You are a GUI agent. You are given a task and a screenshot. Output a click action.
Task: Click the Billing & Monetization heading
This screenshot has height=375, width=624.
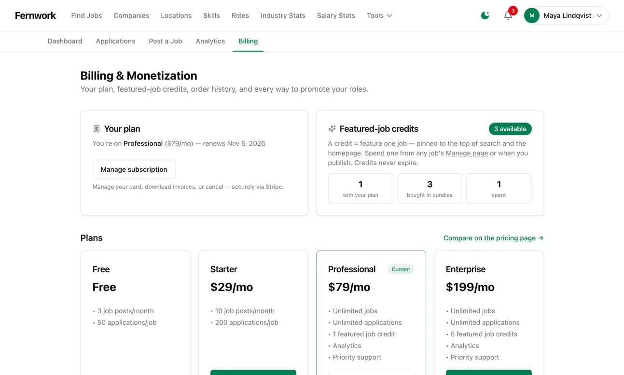[139, 76]
